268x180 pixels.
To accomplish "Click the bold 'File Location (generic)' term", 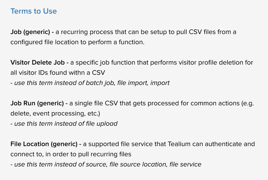I will pos(44,144).
